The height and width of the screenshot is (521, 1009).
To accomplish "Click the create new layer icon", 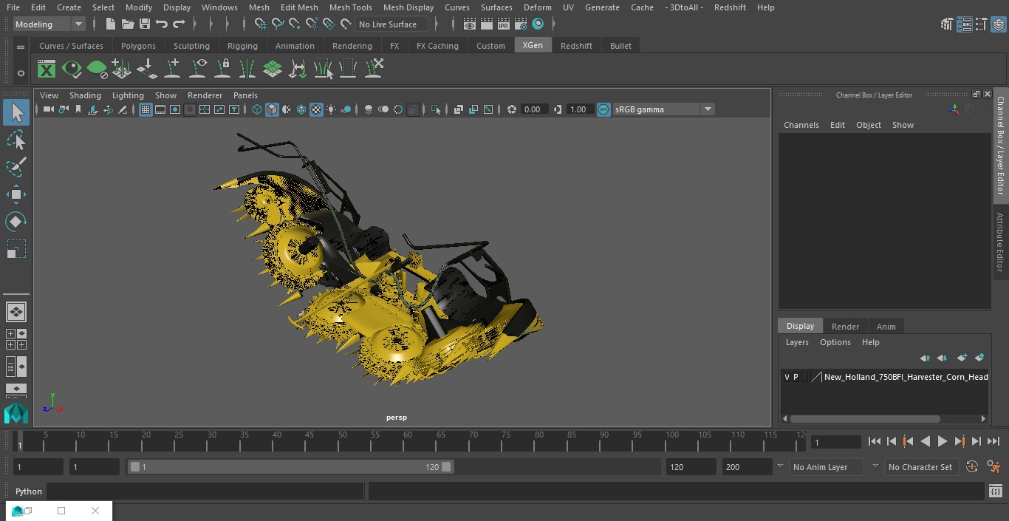I will 962,358.
